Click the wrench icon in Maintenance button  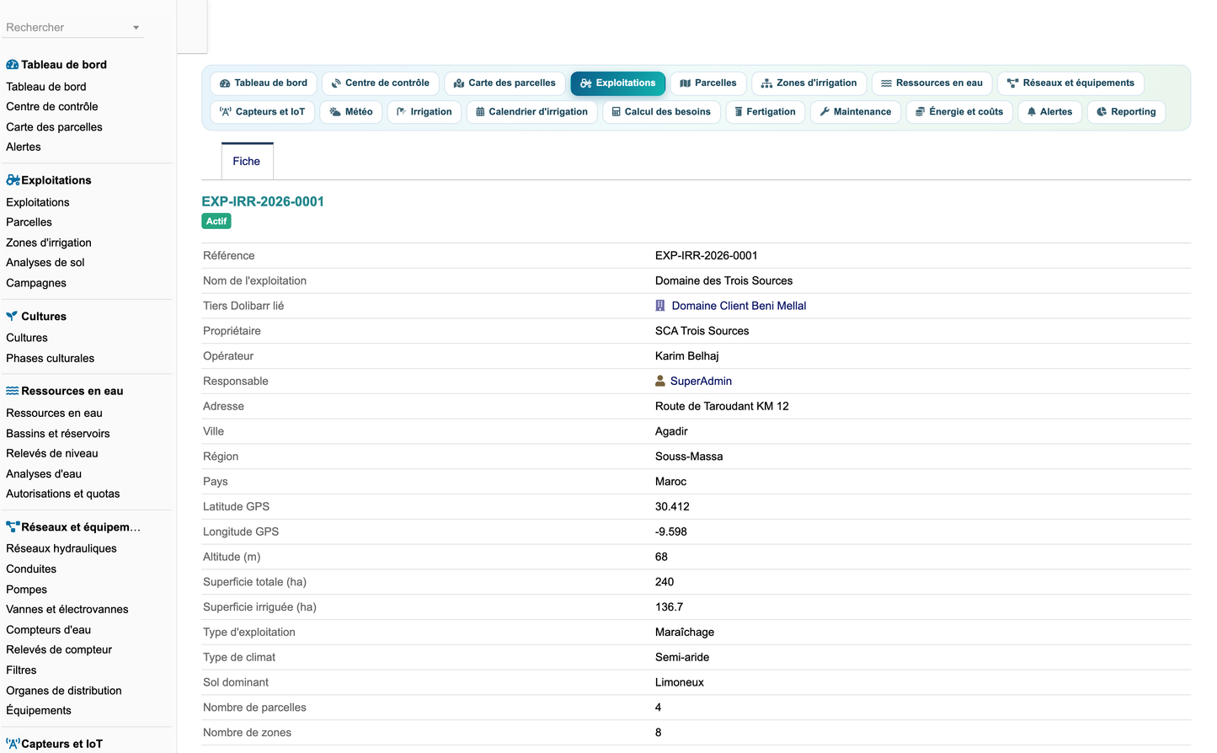coord(825,112)
